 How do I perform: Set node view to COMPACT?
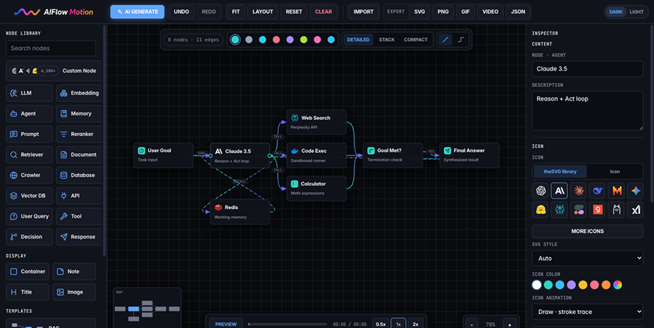pyautogui.click(x=416, y=39)
